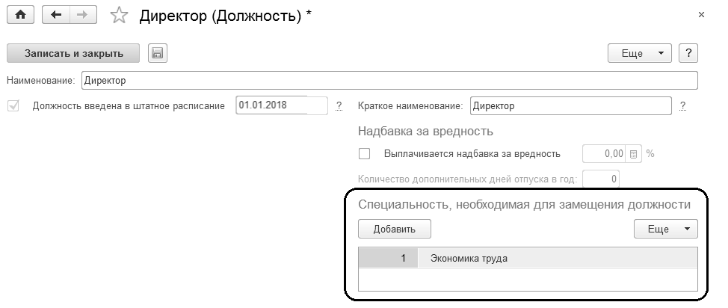
Task: Show the hint beside Краткое наименование
Action: (x=683, y=106)
